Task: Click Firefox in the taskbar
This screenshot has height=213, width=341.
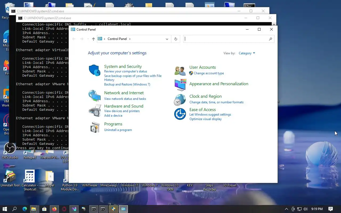Action: (54, 209)
